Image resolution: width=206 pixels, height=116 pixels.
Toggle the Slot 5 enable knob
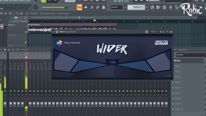tap(205, 82)
